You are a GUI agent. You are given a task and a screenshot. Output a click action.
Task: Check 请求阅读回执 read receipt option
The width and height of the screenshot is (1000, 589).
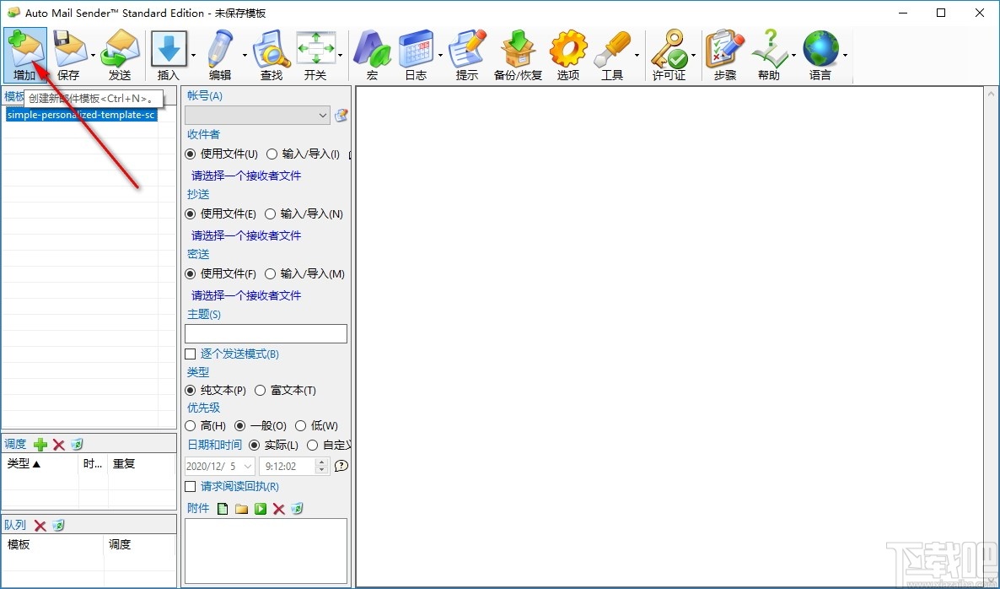click(191, 486)
